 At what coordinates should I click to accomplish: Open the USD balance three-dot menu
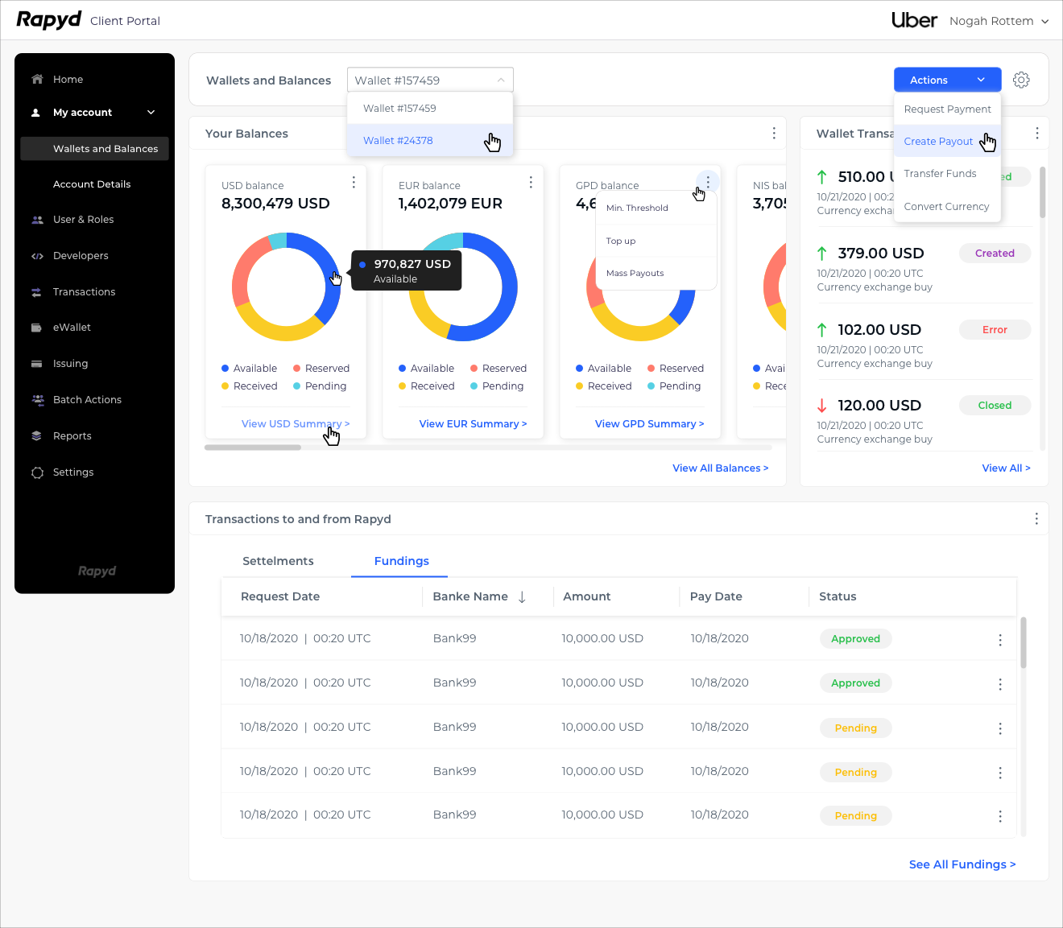[x=354, y=183]
